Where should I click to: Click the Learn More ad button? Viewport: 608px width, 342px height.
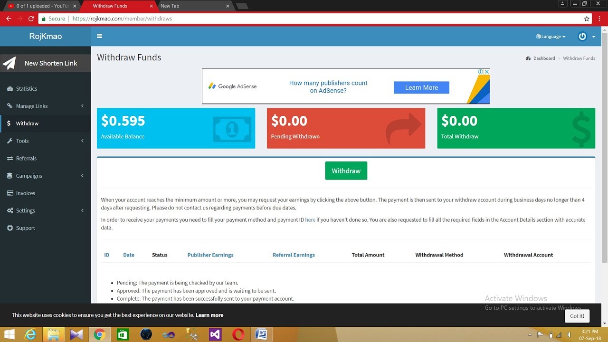tap(421, 87)
